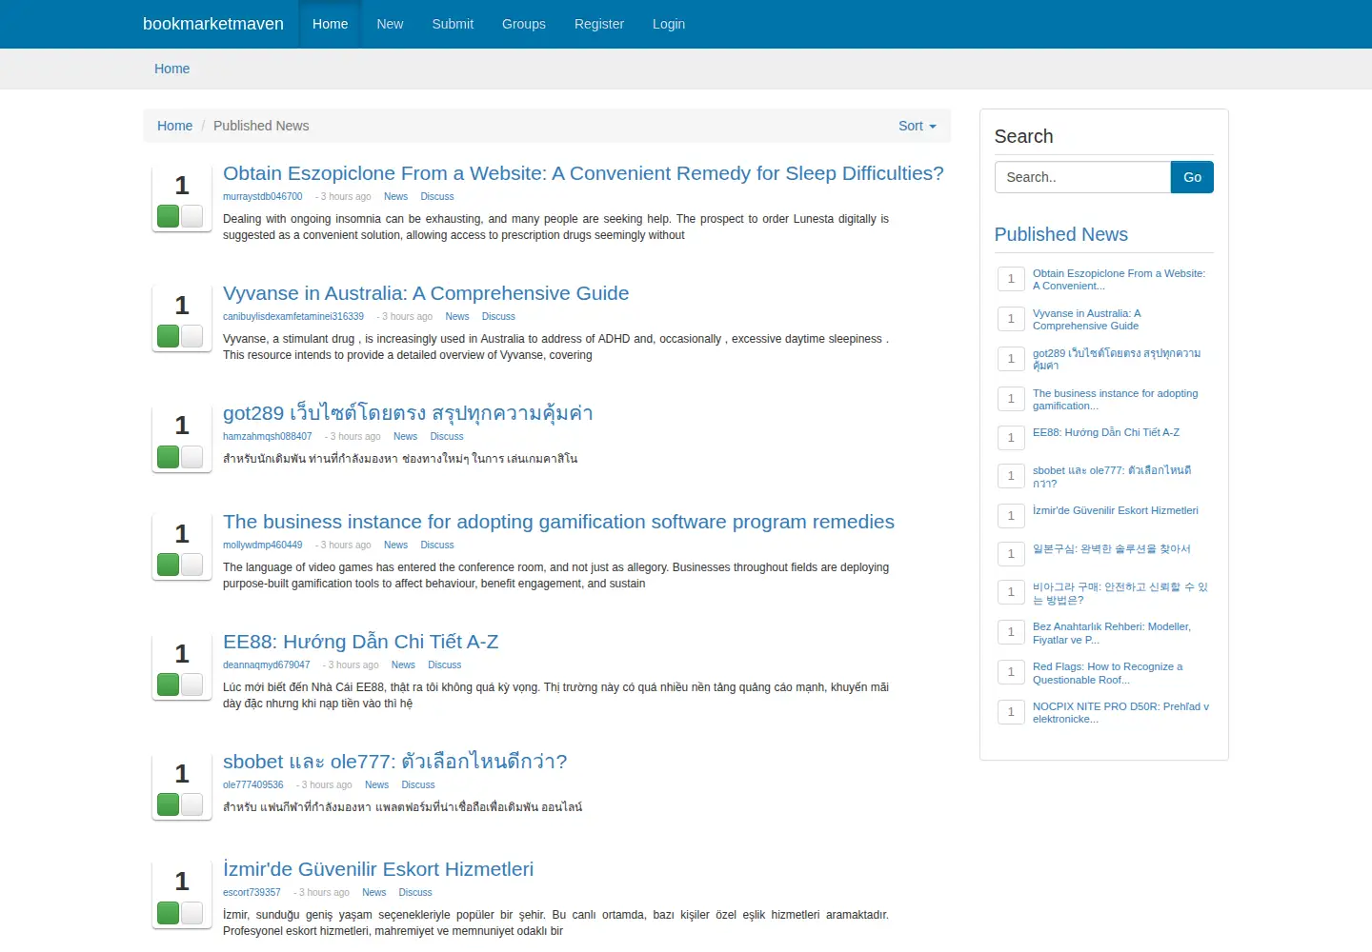Open the Submit nav item
Viewport: 1372px width, 952px height.
(453, 24)
